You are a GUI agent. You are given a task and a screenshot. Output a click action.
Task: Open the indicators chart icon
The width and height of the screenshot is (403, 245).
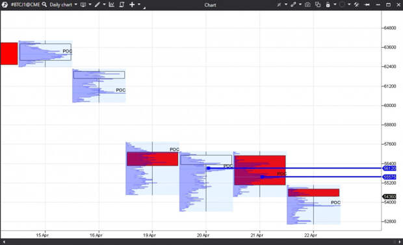pos(111,5)
